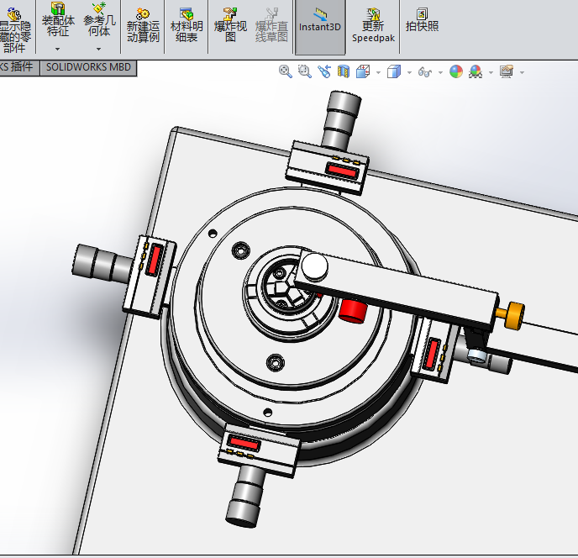
Task: Open the Display Style dropdown arrow
Action: pos(409,73)
